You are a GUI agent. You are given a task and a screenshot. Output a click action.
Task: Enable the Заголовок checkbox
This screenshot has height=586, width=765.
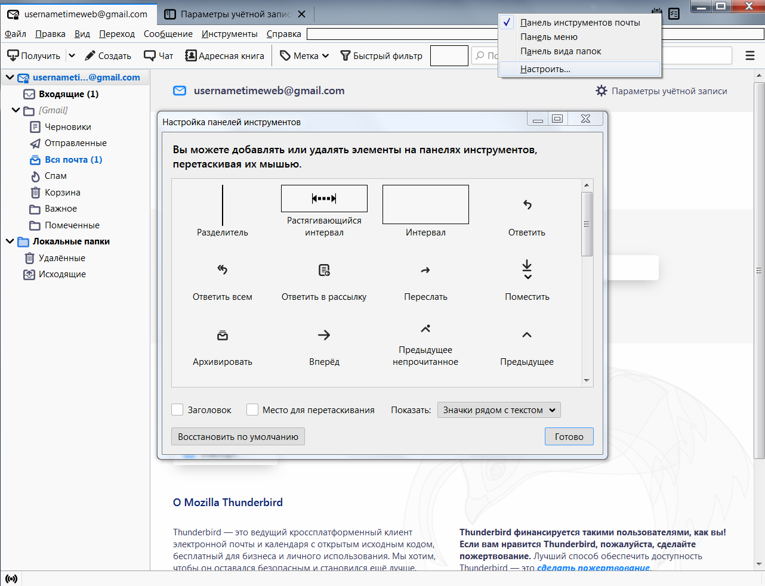coord(177,410)
